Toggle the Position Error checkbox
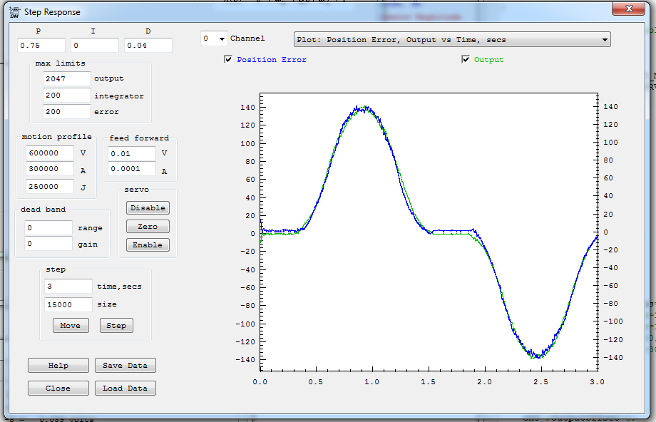The image size is (656, 422). click(228, 59)
